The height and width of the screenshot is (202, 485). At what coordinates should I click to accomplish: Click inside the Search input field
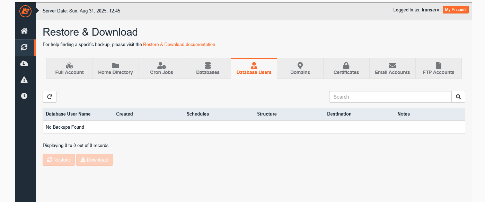click(390, 97)
